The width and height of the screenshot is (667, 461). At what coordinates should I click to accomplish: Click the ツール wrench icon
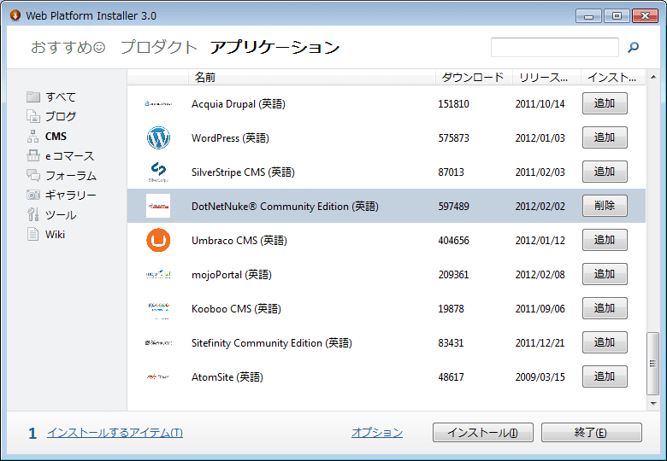point(33,214)
